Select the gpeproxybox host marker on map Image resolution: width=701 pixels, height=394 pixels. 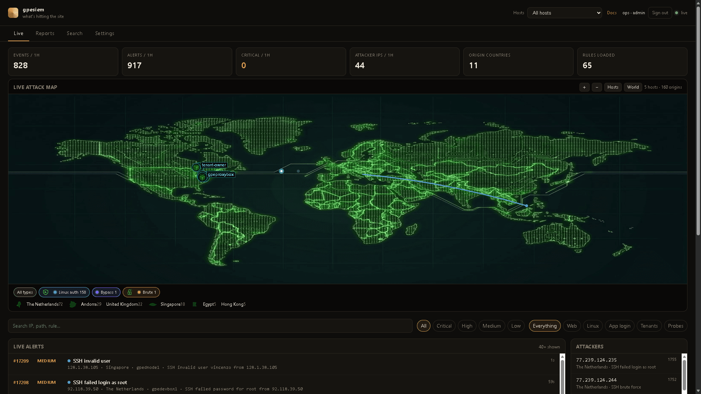(x=202, y=177)
